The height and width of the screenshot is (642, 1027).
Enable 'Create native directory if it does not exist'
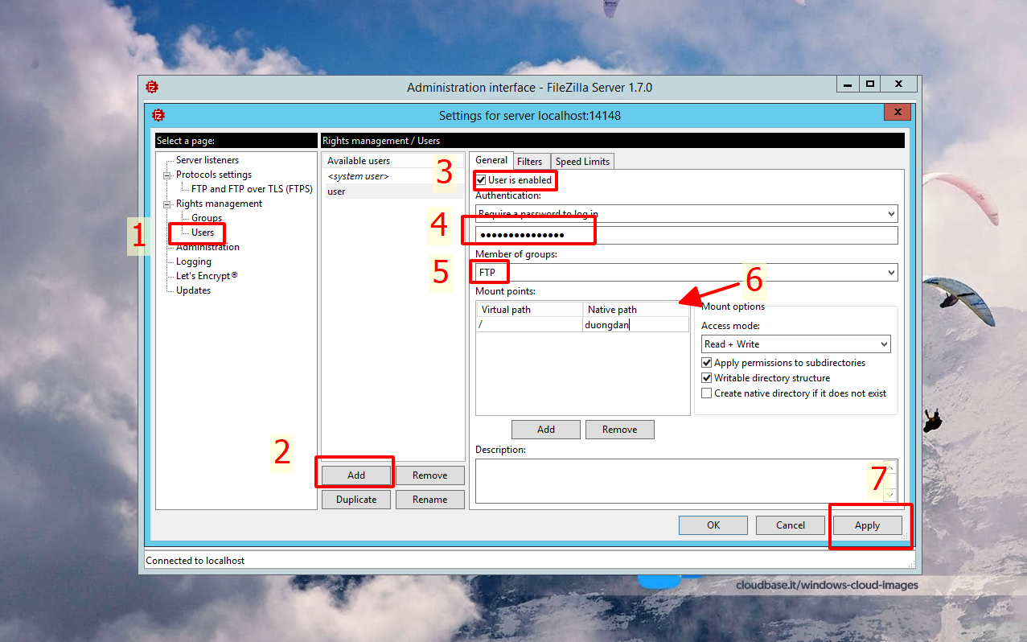(x=706, y=393)
